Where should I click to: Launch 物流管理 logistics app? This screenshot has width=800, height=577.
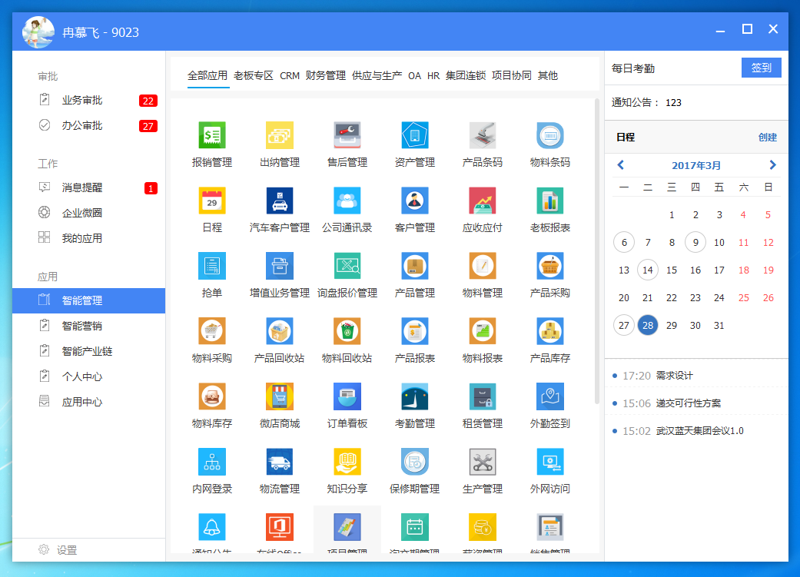(280, 463)
